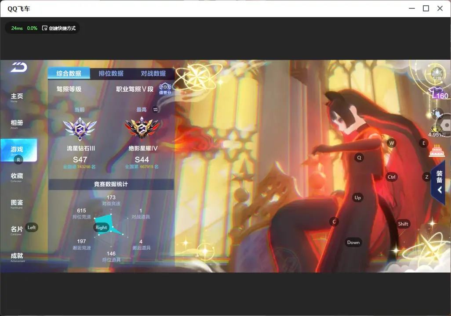
Task: Tap the R virtual key overlay
Action: click(18, 160)
